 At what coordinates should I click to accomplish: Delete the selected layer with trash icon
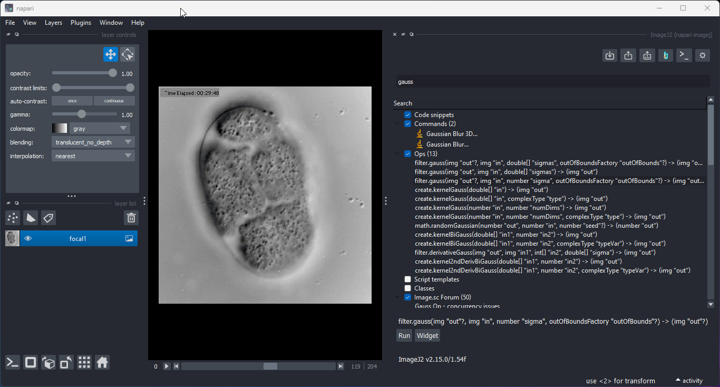click(131, 217)
